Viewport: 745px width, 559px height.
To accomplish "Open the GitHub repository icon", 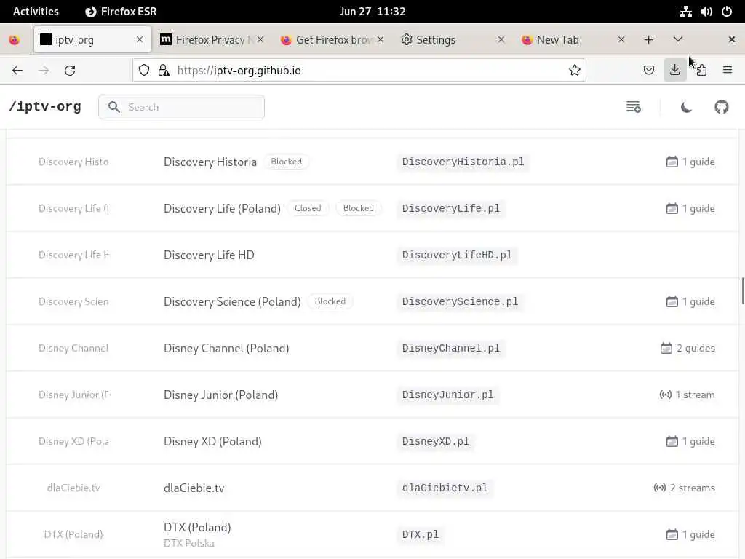I will pos(721,107).
